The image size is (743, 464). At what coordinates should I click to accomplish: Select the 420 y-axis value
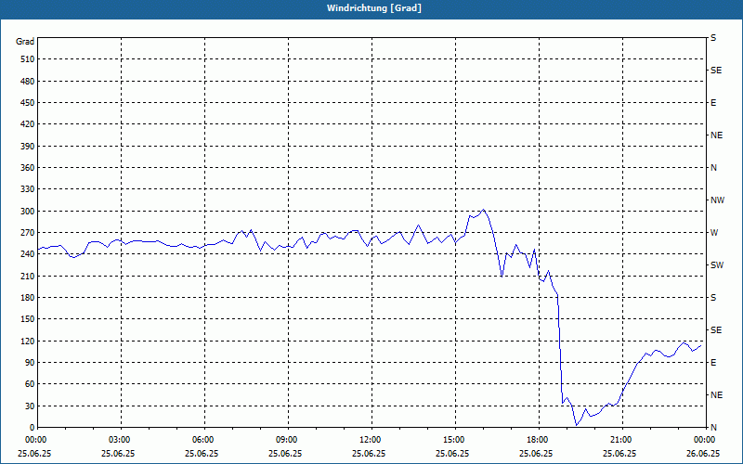[28, 124]
